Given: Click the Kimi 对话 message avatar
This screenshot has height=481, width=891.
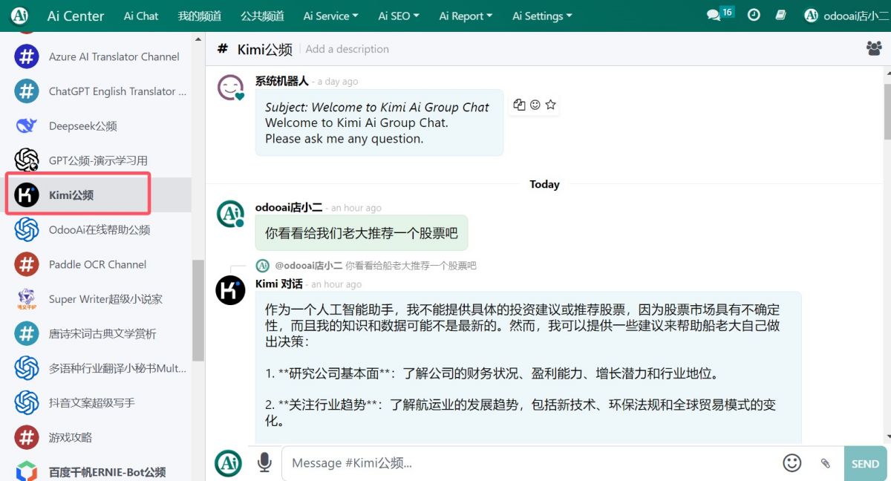Looking at the screenshot, I should (230, 290).
